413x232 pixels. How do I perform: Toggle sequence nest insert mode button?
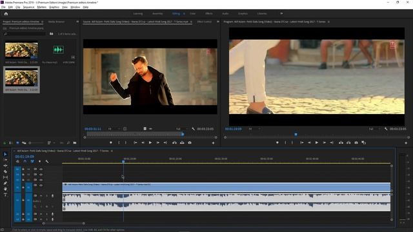click(17, 162)
